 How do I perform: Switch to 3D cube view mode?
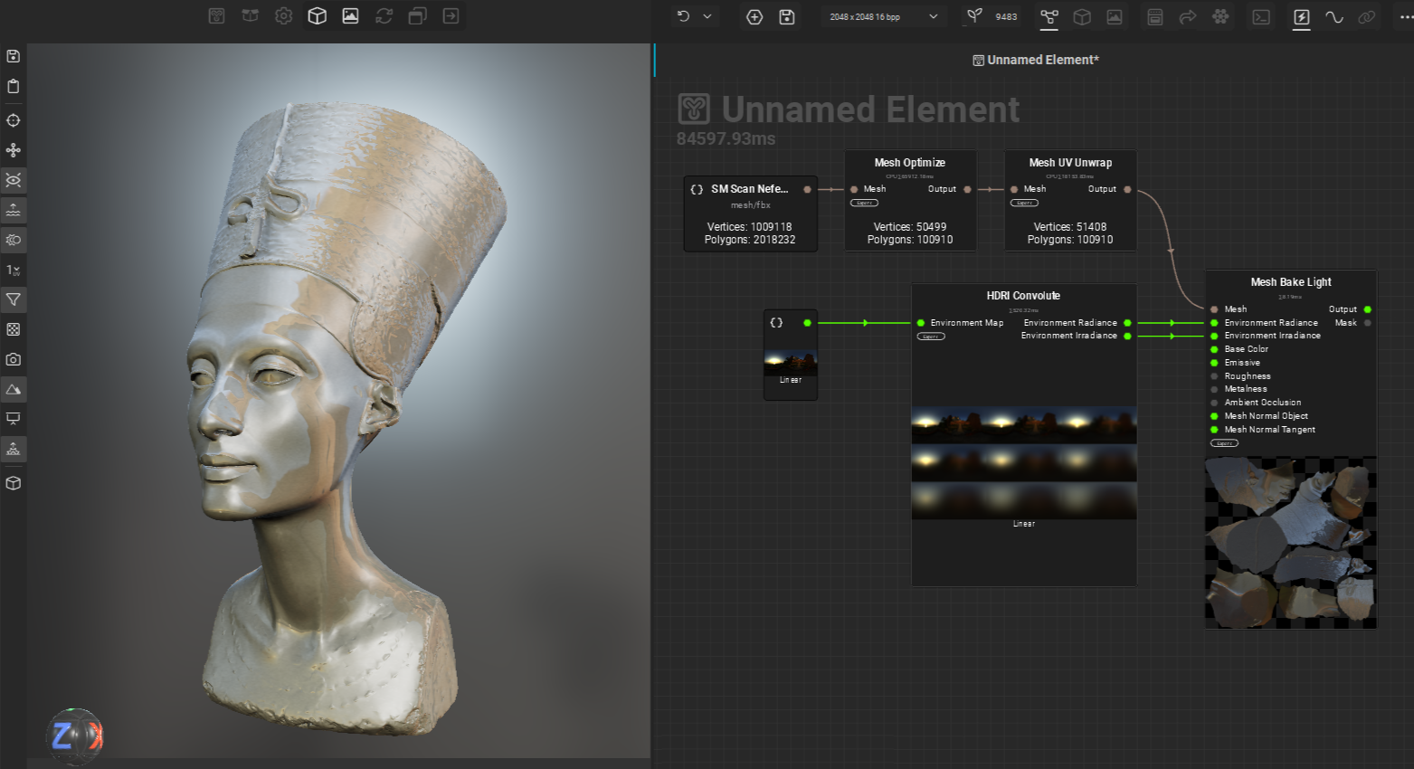point(317,16)
